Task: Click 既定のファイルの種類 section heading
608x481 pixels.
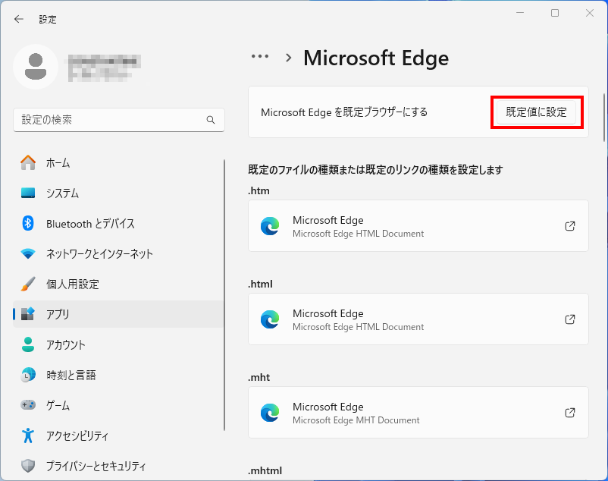Action: point(375,169)
